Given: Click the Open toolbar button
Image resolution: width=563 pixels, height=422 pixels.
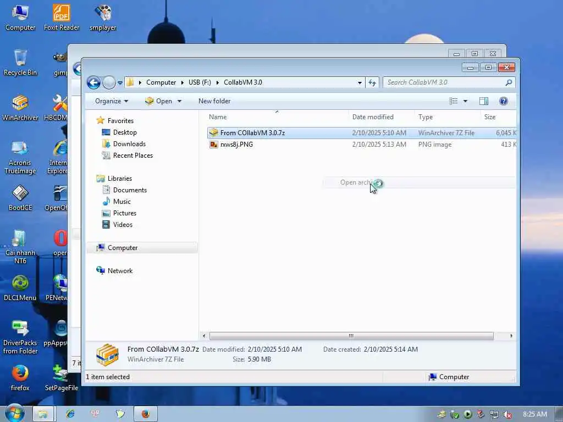Looking at the screenshot, I should tap(159, 101).
